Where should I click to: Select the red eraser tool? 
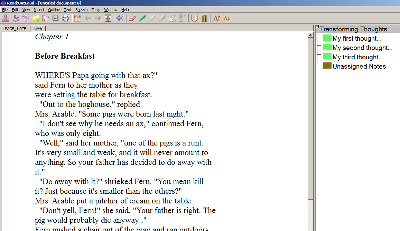(132, 18)
